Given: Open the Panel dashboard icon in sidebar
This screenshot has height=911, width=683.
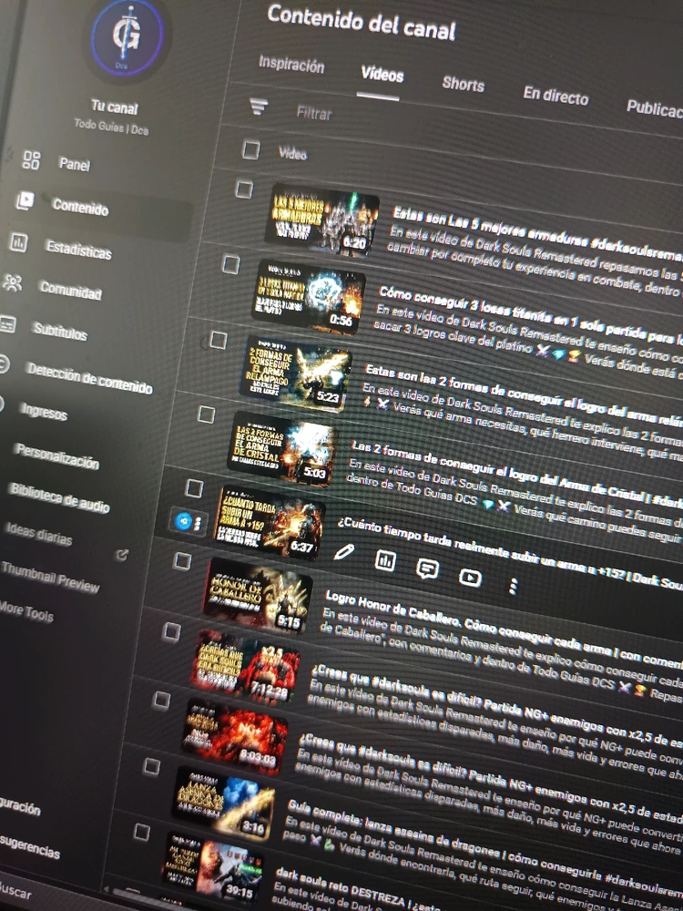Looking at the screenshot, I should tap(31, 159).
